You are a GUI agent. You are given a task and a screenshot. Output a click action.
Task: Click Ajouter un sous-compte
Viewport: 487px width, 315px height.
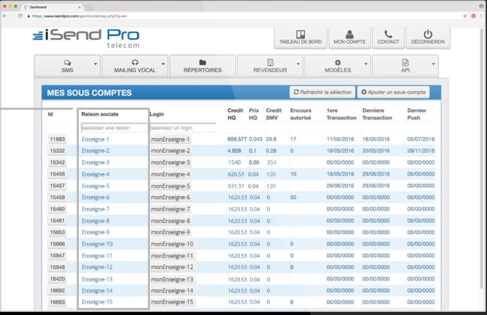point(393,92)
